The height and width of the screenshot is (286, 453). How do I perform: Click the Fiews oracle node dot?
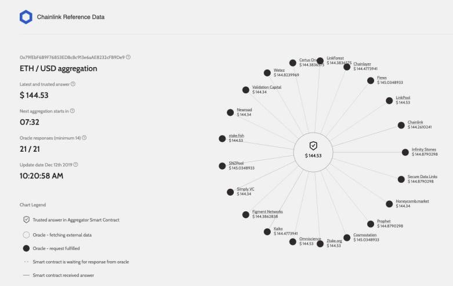(371, 80)
